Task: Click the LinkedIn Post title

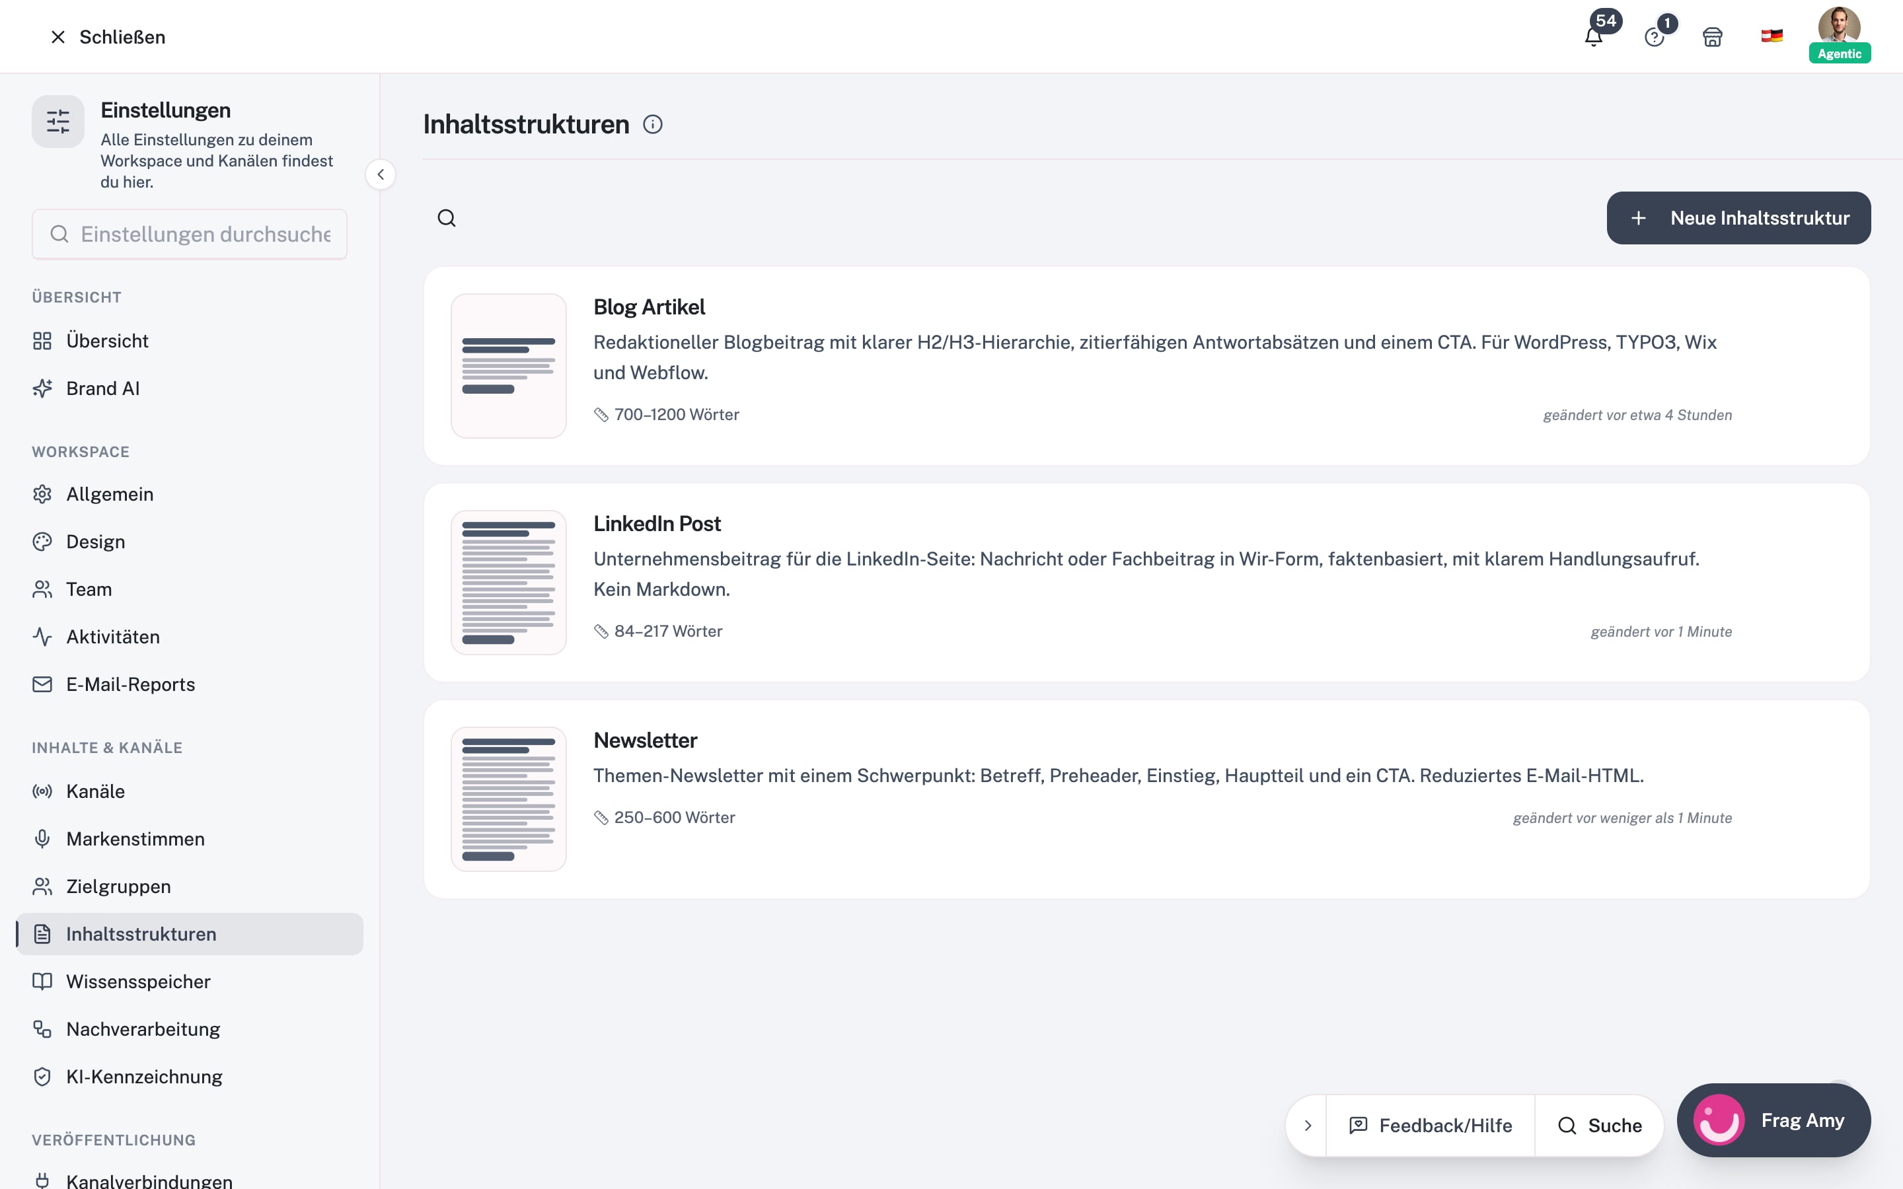Action: click(x=657, y=524)
